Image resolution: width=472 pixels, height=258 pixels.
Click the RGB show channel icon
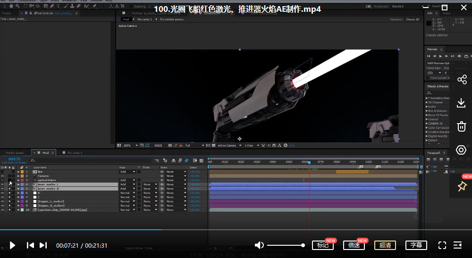[181, 145]
